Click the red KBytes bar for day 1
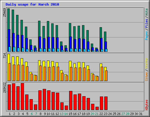The height and width of the screenshot is (117, 150). pyautogui.click(x=9, y=97)
